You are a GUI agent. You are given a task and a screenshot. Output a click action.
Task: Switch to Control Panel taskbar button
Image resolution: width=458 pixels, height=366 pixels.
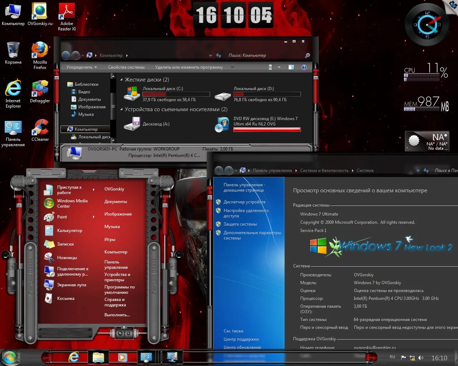click(147, 357)
